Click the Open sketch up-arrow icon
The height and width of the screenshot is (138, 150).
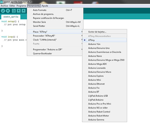(x=18, y=11)
